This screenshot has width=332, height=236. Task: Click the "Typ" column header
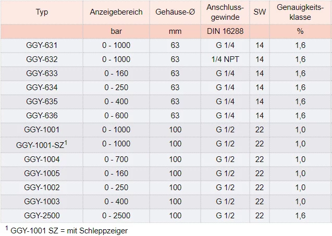point(42,12)
